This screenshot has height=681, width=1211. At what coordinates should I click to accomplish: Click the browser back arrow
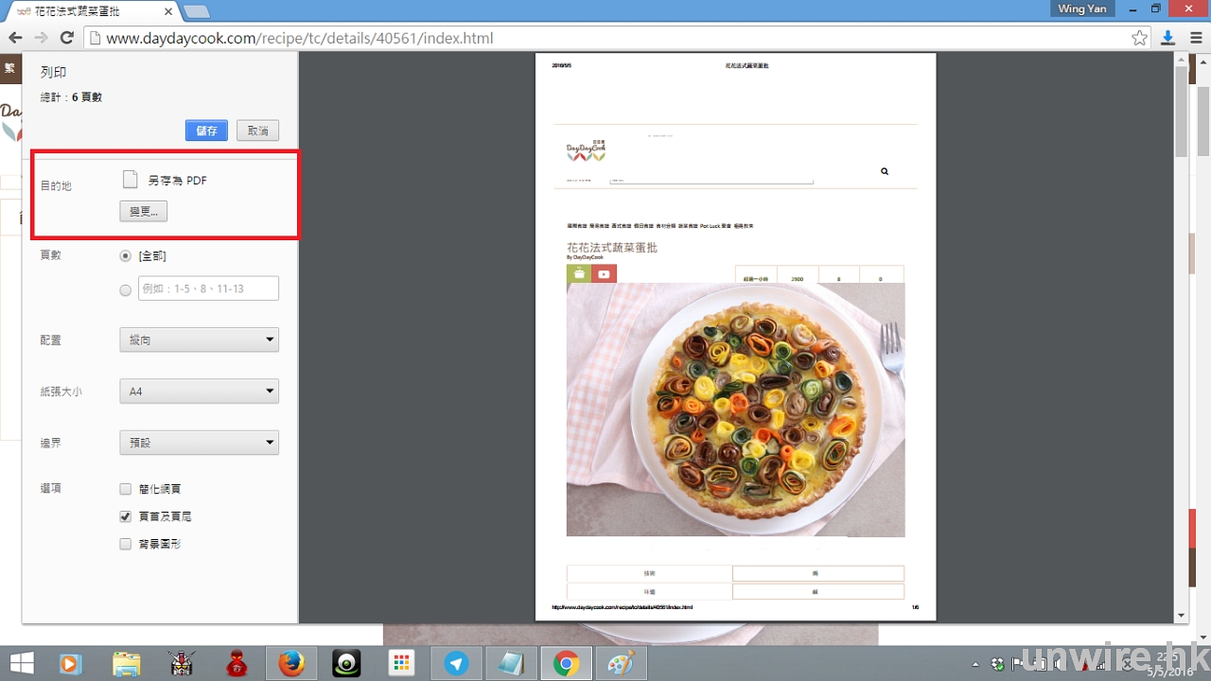coord(15,38)
